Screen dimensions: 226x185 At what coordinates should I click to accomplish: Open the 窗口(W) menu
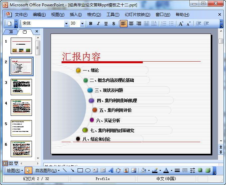coord(163,15)
